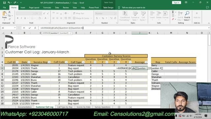
Task: Select the Cancellation cell in row 9
Action: pos(76,77)
